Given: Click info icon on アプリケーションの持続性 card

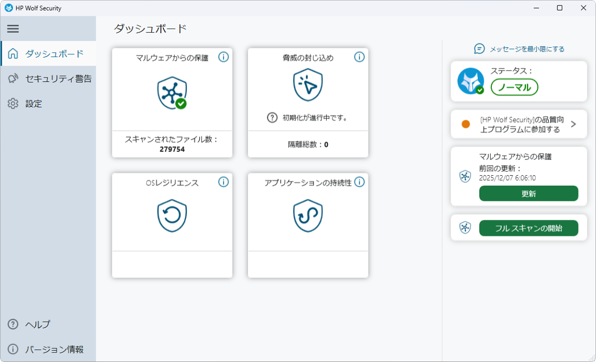Looking at the screenshot, I should 360,182.
